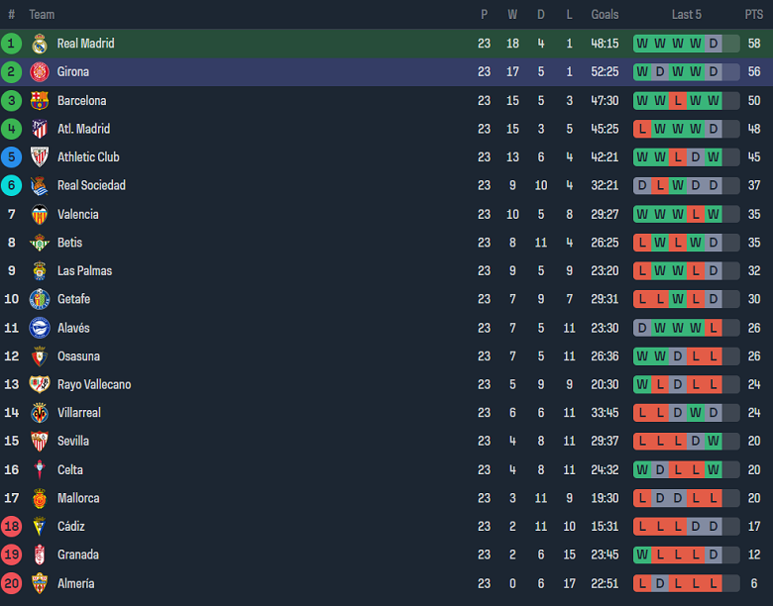Select the Team column header

[x=42, y=15]
